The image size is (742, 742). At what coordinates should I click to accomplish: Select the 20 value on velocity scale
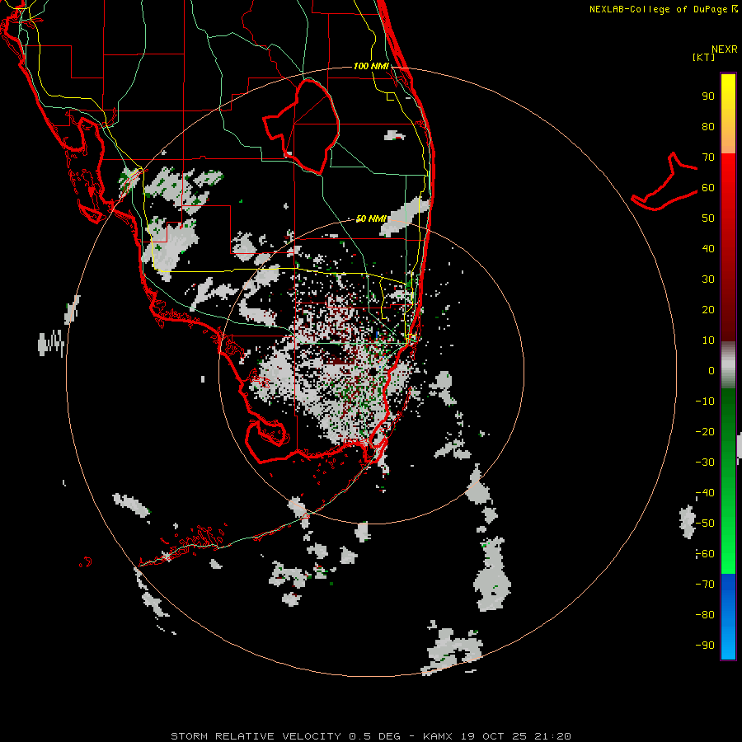708,309
